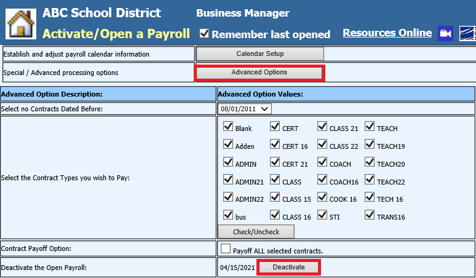Deactivate the open payroll
This screenshot has height=278, width=476.
tap(288, 268)
